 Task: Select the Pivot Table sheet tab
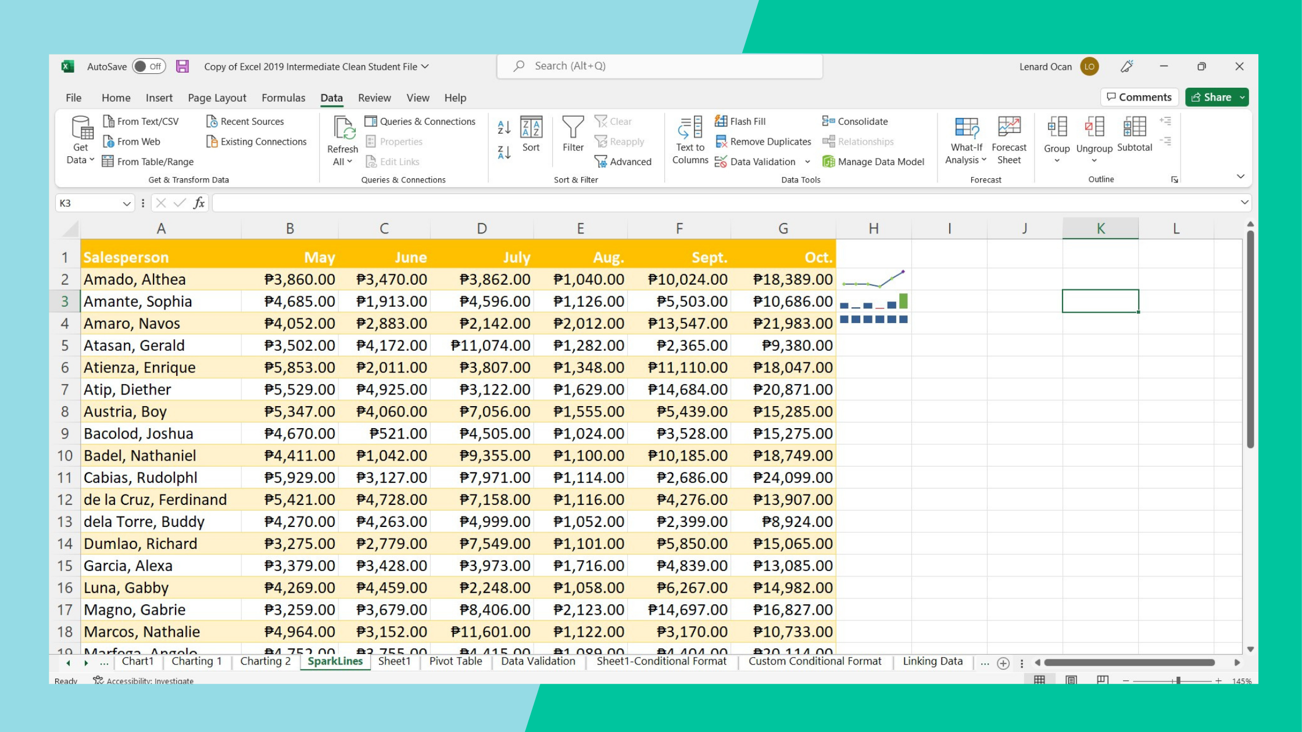[456, 661]
